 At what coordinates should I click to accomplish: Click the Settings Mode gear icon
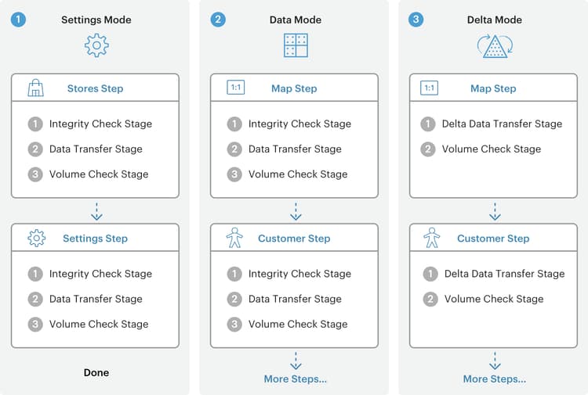pos(96,46)
